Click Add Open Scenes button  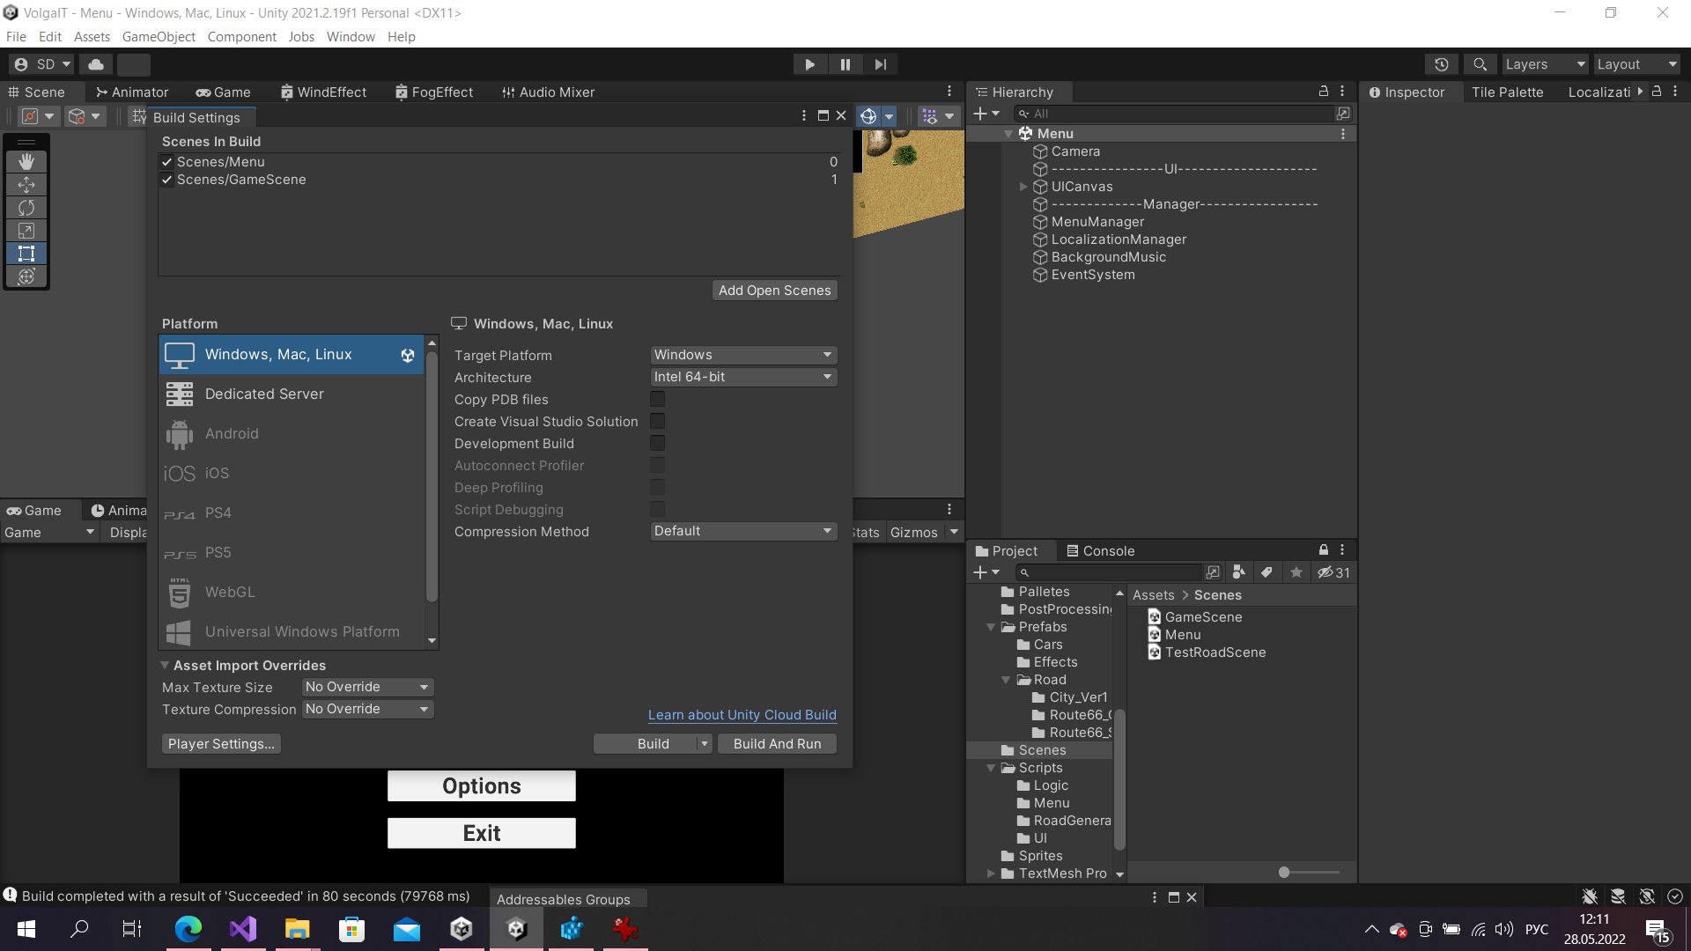coord(774,291)
